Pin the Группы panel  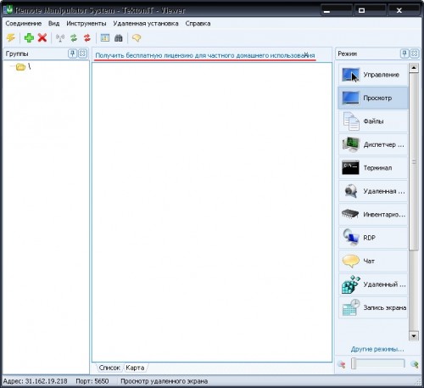pyautogui.click(x=72, y=53)
